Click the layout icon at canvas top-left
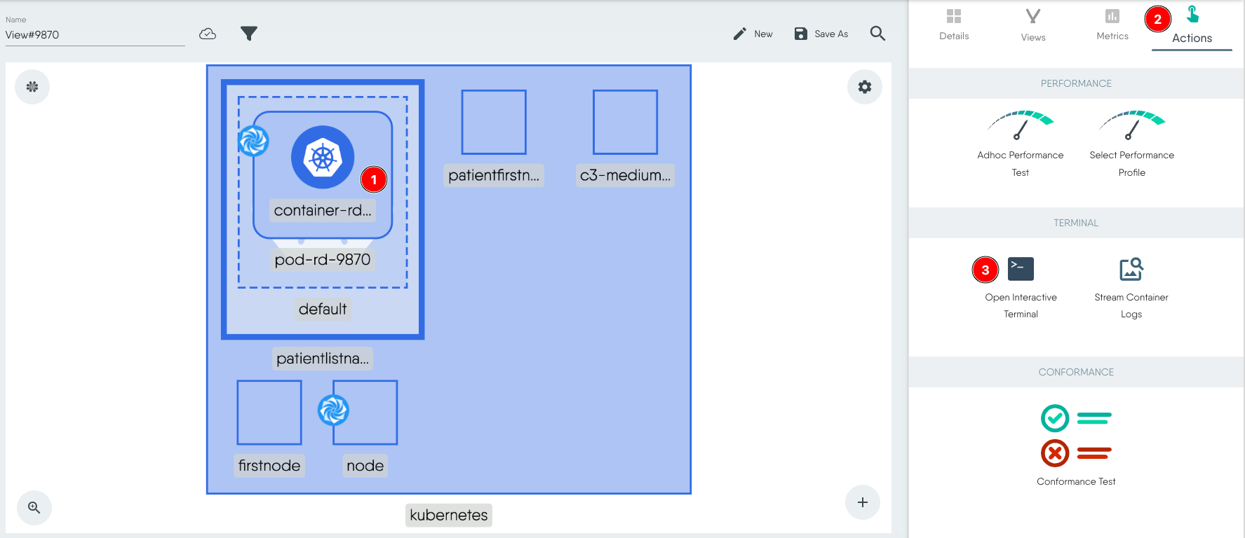The width and height of the screenshot is (1245, 538). click(x=32, y=87)
